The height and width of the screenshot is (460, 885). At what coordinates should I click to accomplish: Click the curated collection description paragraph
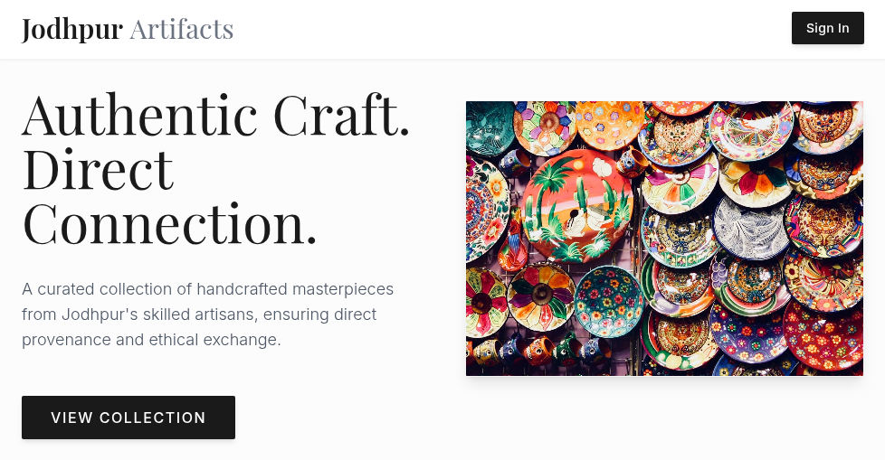pyautogui.click(x=208, y=314)
